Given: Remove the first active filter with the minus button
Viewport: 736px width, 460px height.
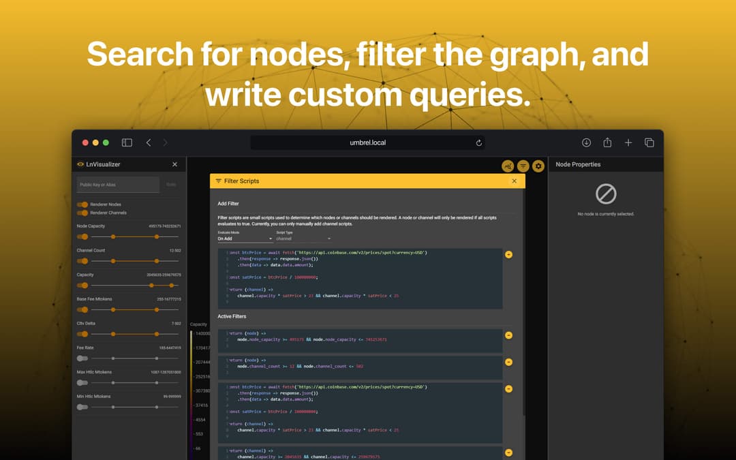Looking at the screenshot, I should 508,335.
